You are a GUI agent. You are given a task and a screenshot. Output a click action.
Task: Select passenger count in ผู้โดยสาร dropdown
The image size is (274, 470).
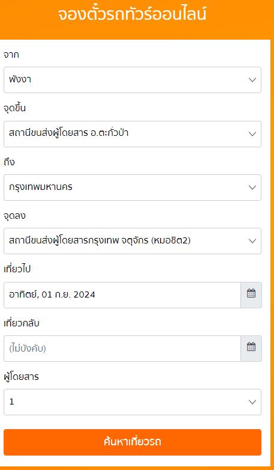(133, 402)
